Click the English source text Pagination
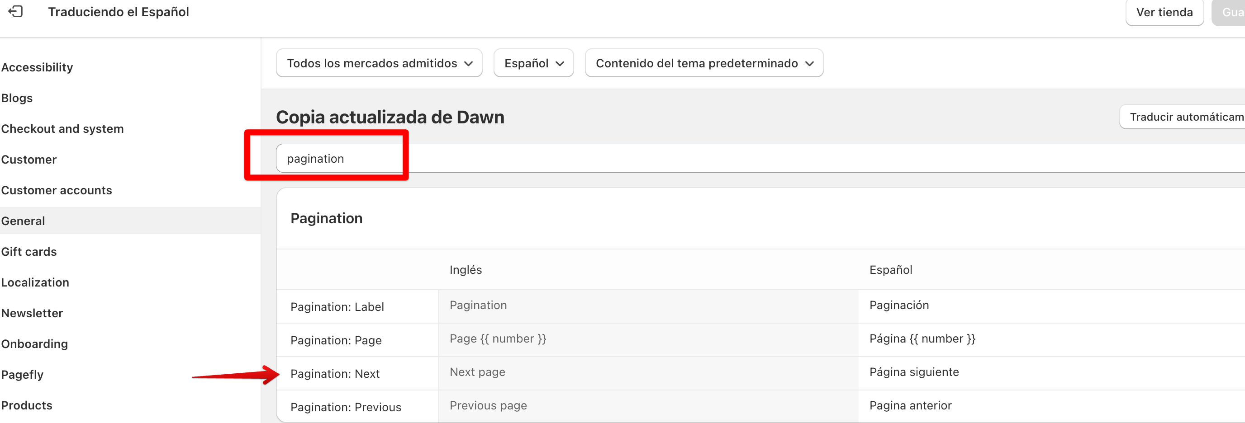This screenshot has height=423, width=1245. point(478,305)
